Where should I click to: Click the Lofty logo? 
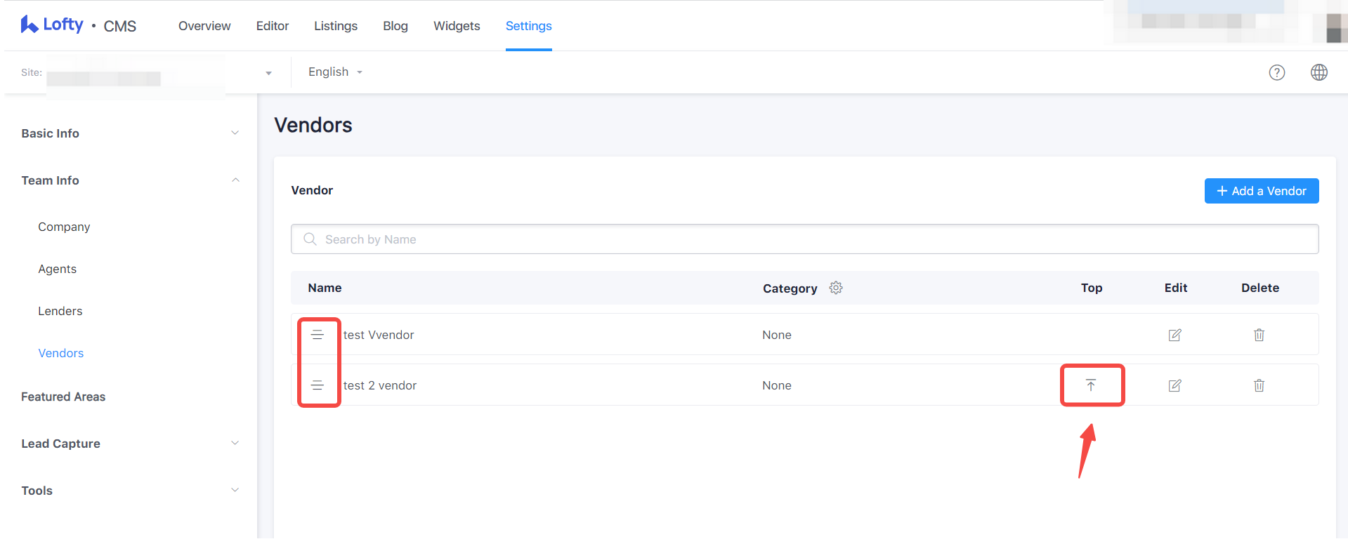(52, 25)
